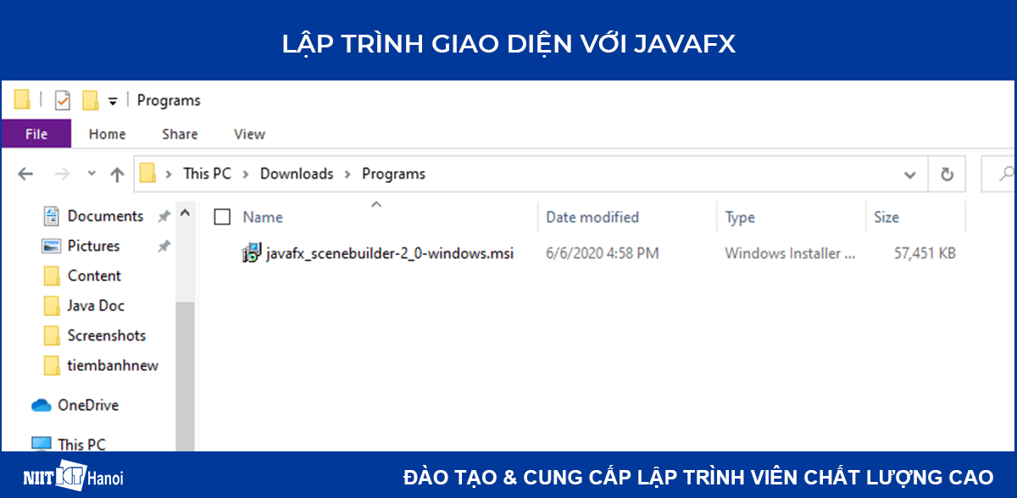Click the tiembanhnew folder icon
The height and width of the screenshot is (498, 1017).
tap(52, 365)
